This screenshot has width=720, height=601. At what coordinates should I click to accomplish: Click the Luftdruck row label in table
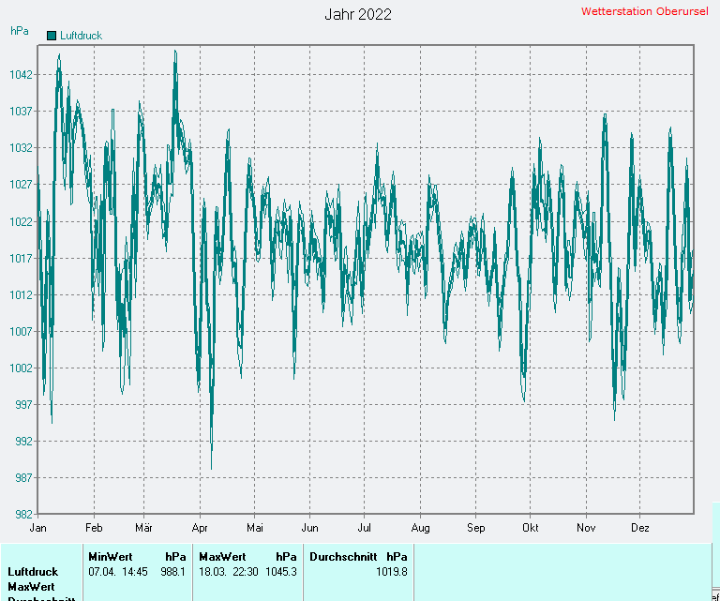click(33, 572)
